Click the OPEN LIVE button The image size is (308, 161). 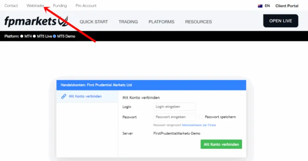coord(281,21)
